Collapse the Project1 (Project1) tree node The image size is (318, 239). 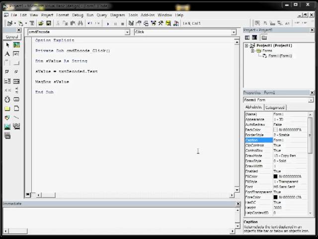click(246, 45)
